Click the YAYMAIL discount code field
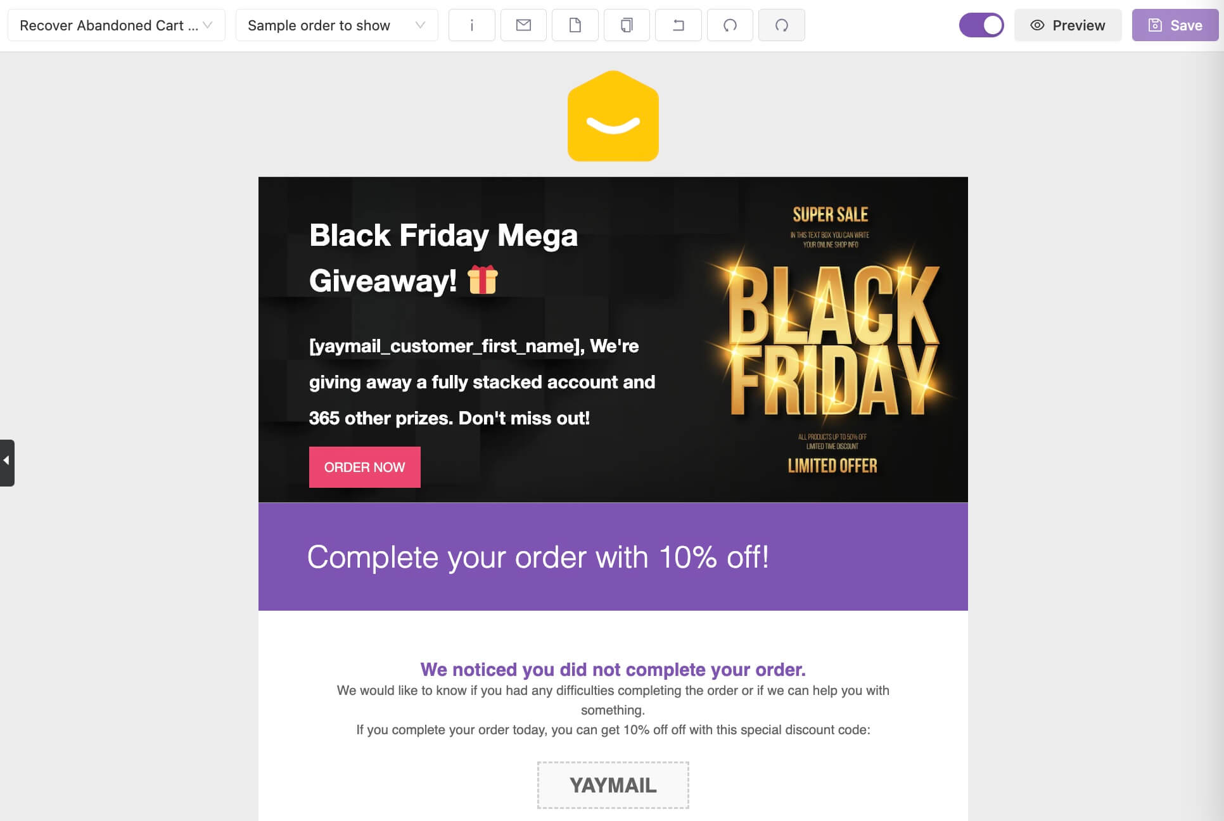Screen dimensions: 1224x821 click(613, 786)
